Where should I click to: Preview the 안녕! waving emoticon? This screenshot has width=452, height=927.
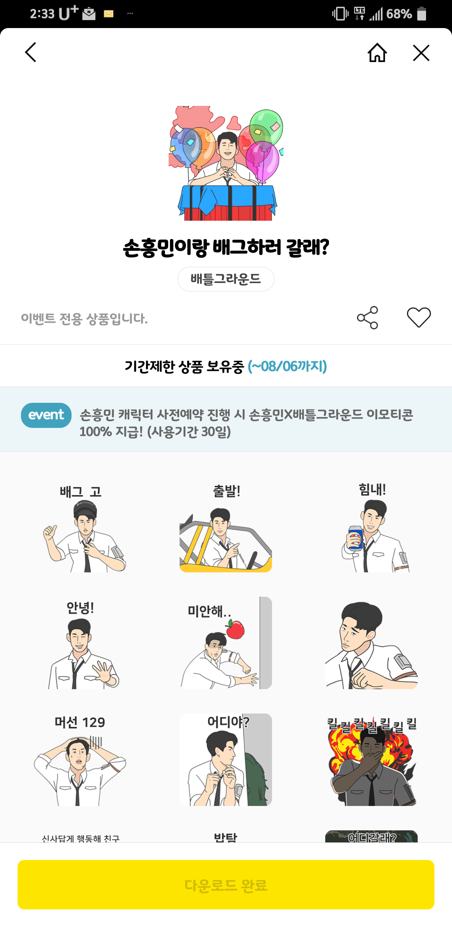click(x=80, y=643)
